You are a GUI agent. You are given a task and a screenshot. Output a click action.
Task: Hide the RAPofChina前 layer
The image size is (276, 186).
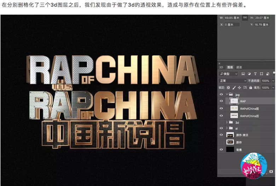221,109
